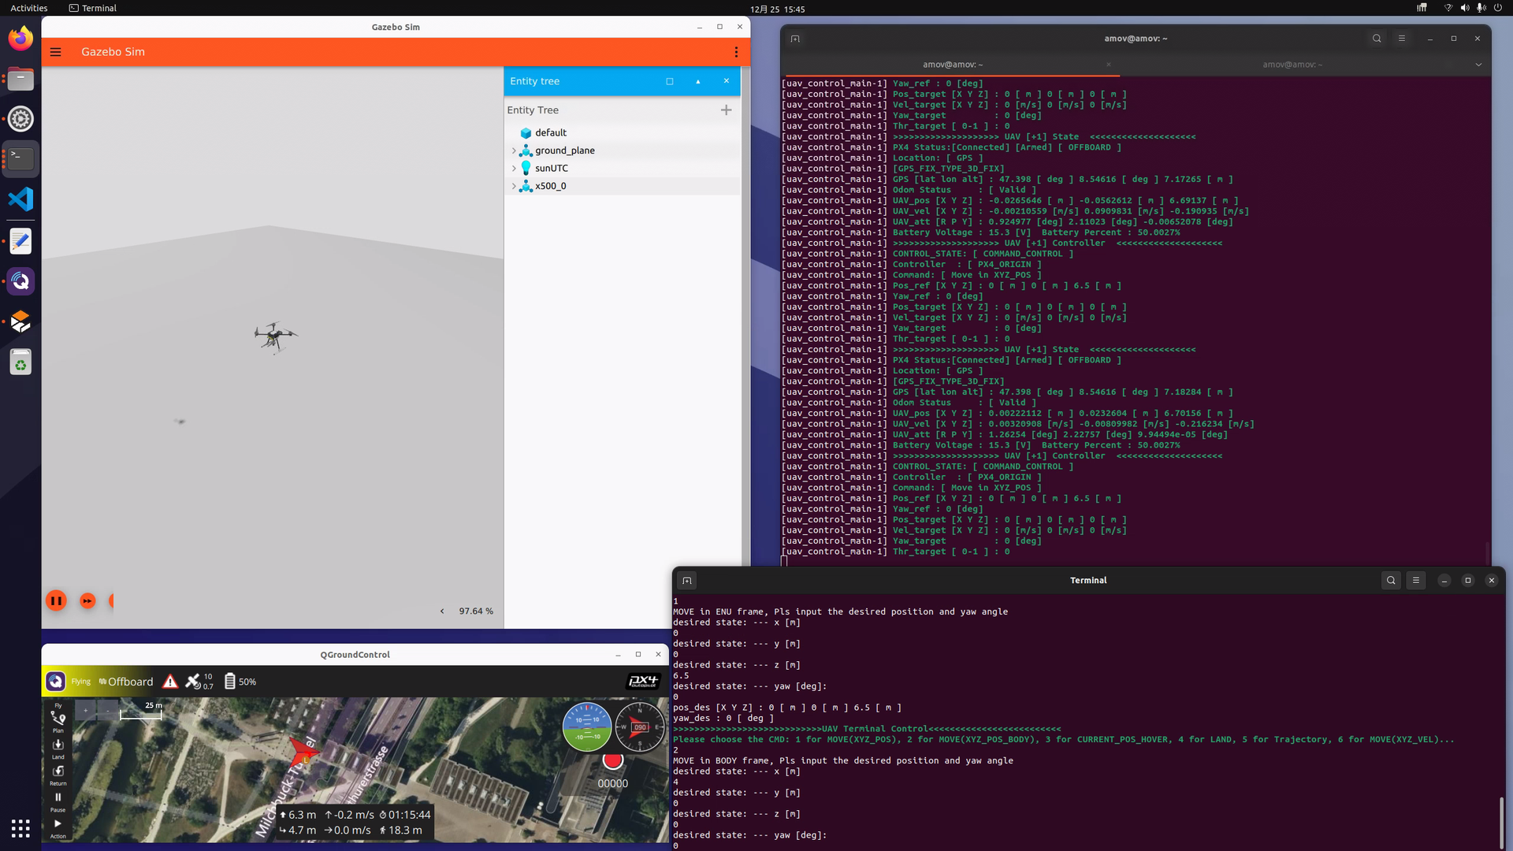Click the compass heading instrument
The image size is (1513, 851).
(x=640, y=727)
